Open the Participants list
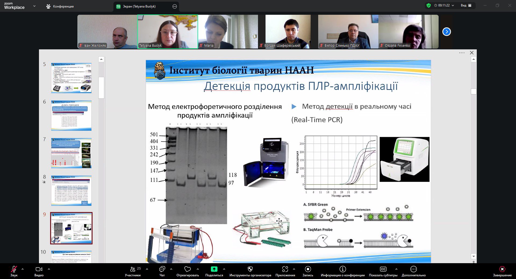 tap(132, 269)
